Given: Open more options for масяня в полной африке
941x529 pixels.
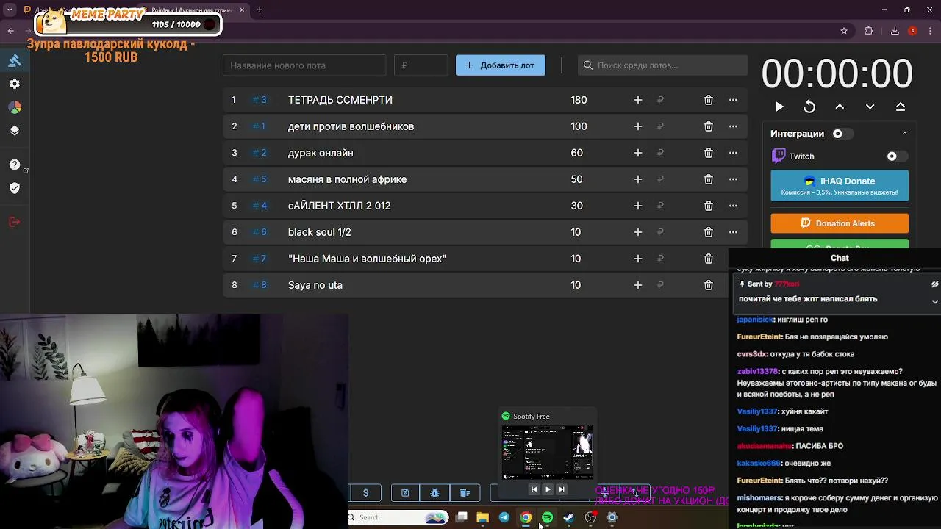Looking at the screenshot, I should tap(733, 179).
